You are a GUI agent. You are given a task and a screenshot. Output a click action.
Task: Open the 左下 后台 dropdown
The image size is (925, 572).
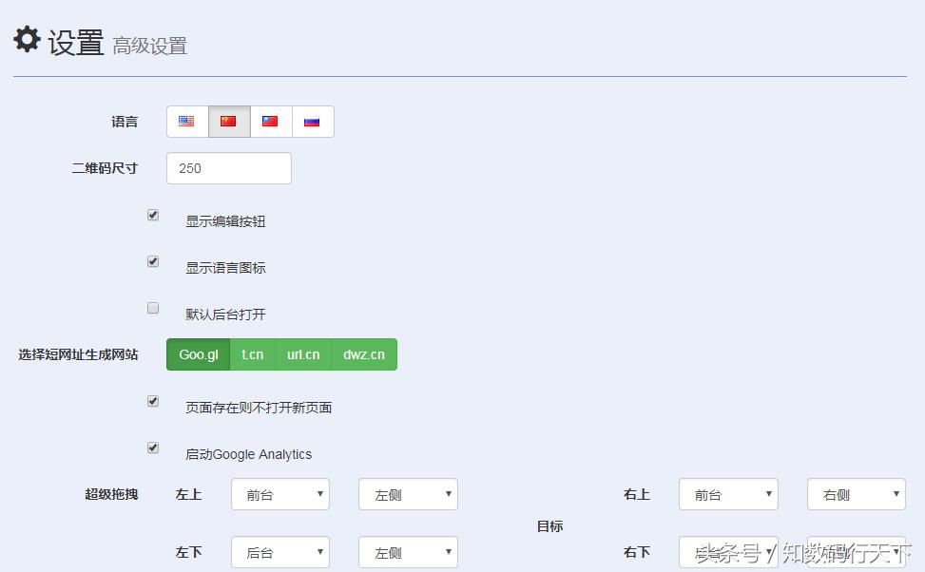pyautogui.click(x=279, y=552)
